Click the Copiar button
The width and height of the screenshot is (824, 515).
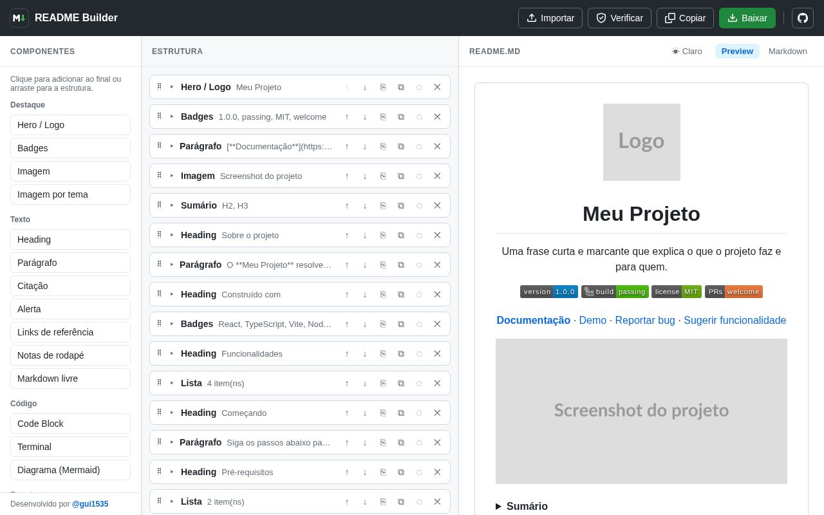point(685,18)
